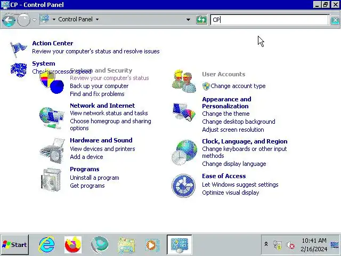Open the address bar history dropdown
The width and height of the screenshot is (341, 256).
pos(188,20)
